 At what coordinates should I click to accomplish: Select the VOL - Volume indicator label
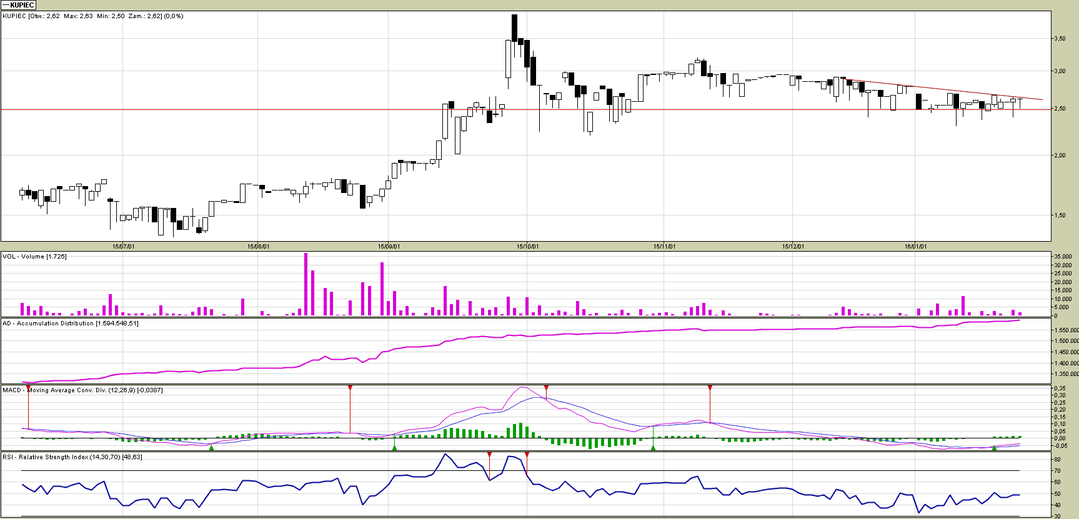pyautogui.click(x=34, y=257)
